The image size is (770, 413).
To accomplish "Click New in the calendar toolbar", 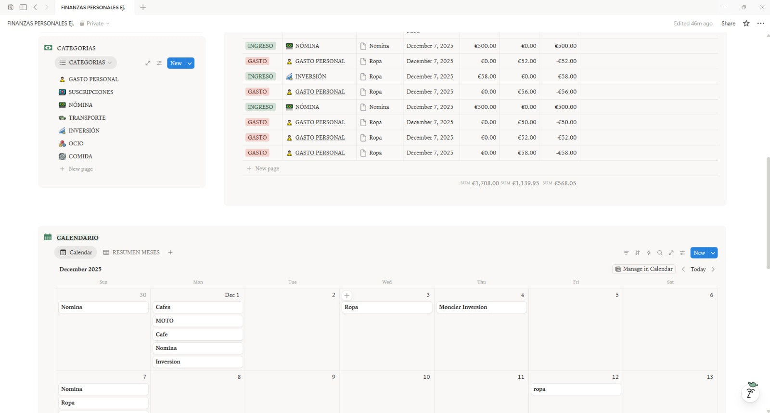I will (x=699, y=253).
